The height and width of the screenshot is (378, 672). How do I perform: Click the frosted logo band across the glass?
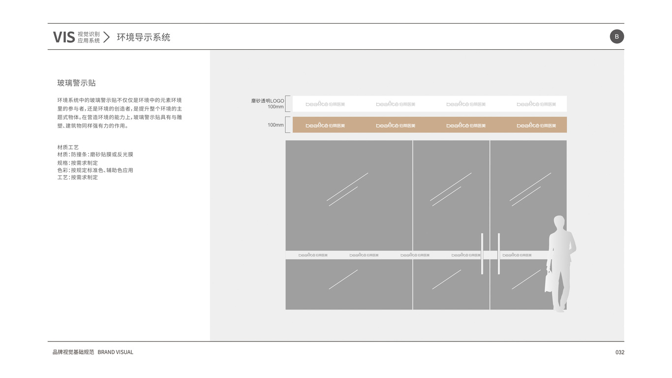417,255
